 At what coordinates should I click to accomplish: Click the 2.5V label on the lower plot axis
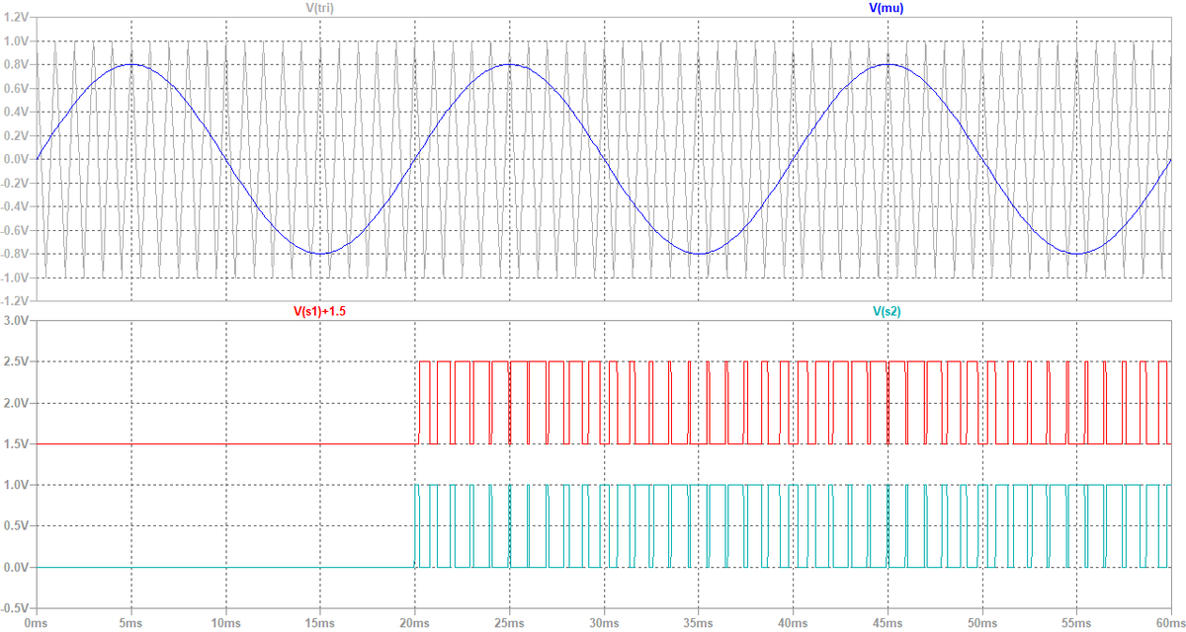(x=17, y=362)
